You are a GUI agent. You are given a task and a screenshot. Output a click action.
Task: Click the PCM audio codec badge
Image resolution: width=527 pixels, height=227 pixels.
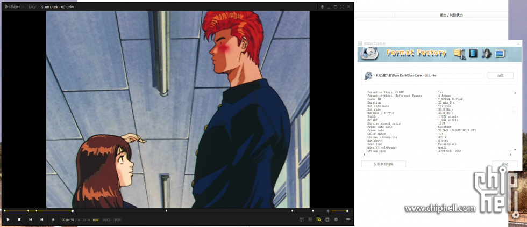pos(118,220)
